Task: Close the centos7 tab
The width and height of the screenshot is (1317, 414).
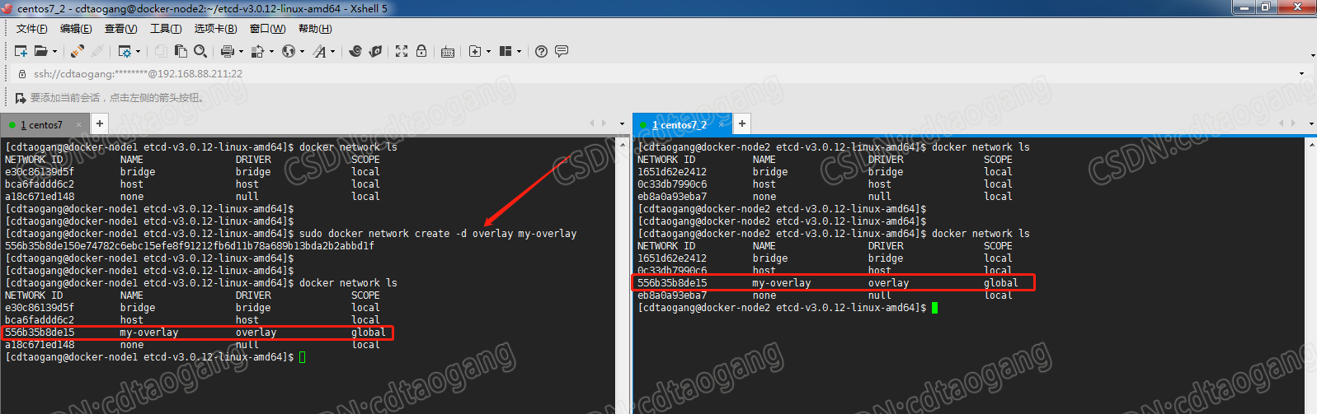Action: click(79, 125)
